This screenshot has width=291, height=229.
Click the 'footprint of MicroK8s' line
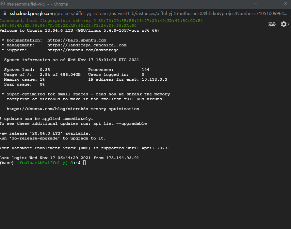[86, 99]
